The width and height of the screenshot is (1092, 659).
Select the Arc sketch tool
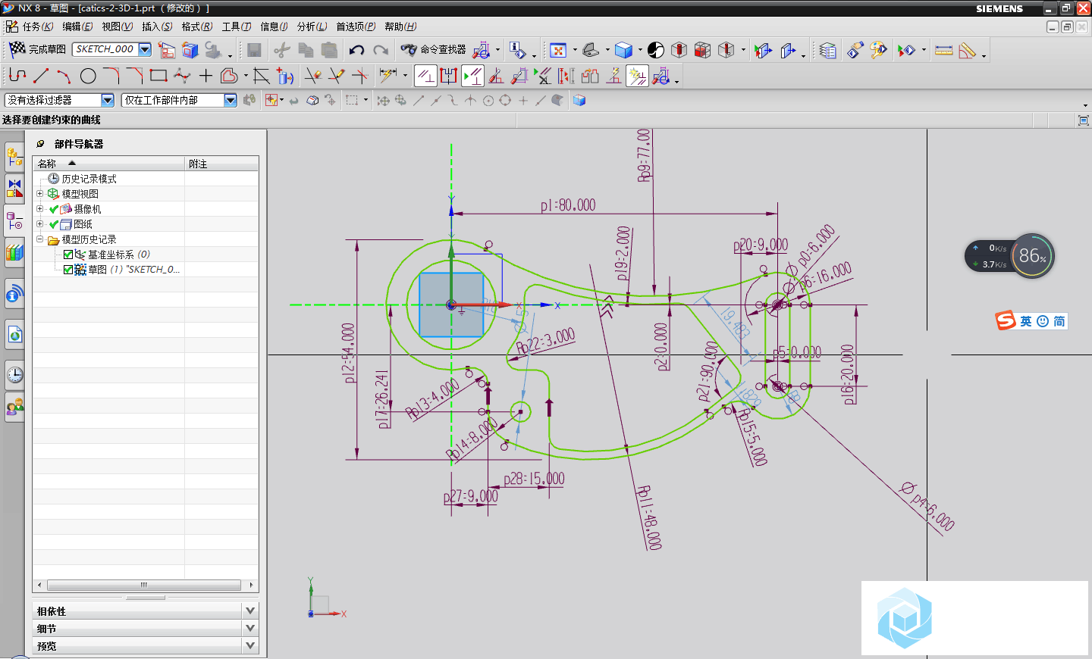pyautogui.click(x=64, y=76)
